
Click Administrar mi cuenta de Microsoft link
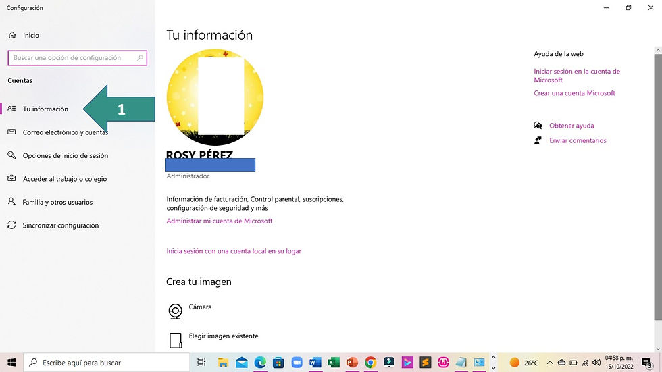tap(220, 221)
